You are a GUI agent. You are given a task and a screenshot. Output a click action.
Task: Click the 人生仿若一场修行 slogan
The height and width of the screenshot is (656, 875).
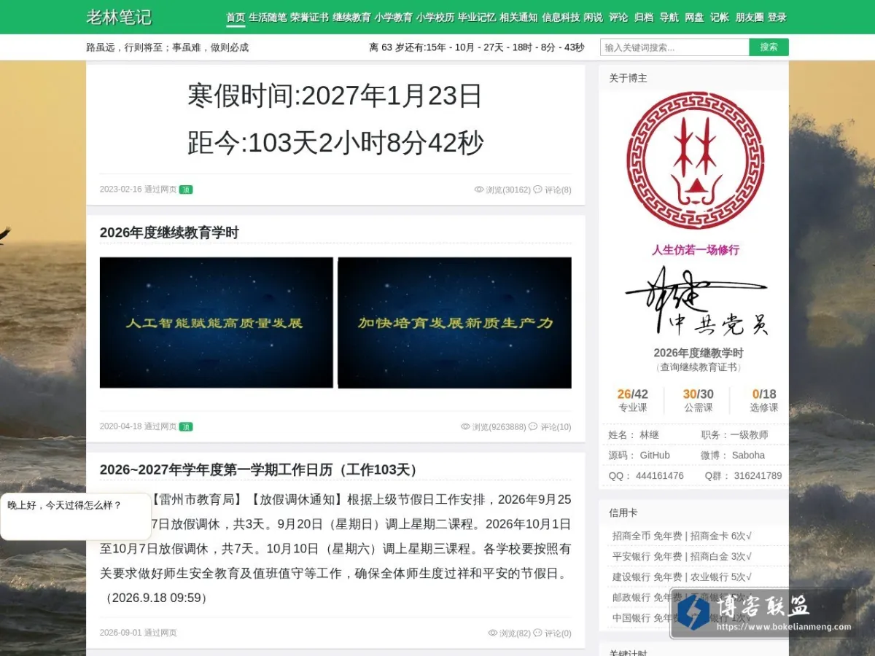click(x=696, y=250)
